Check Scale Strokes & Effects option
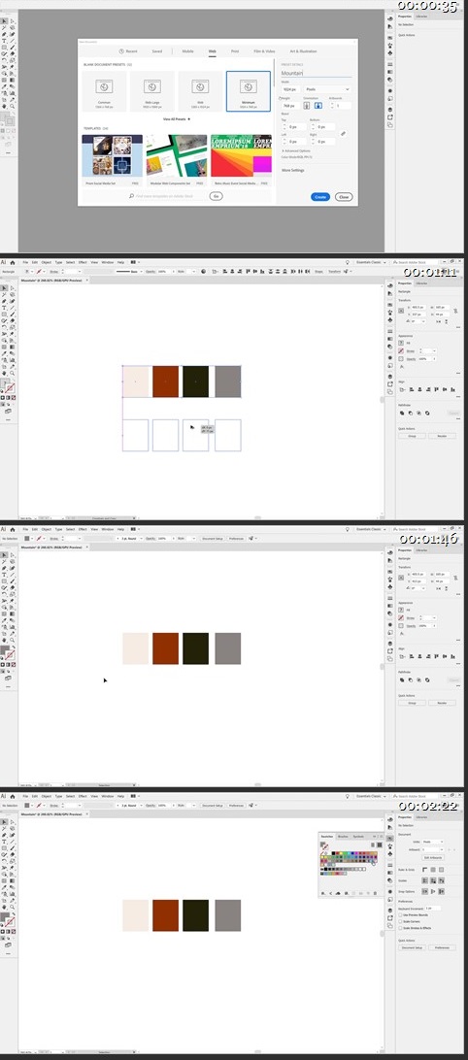 [401, 928]
